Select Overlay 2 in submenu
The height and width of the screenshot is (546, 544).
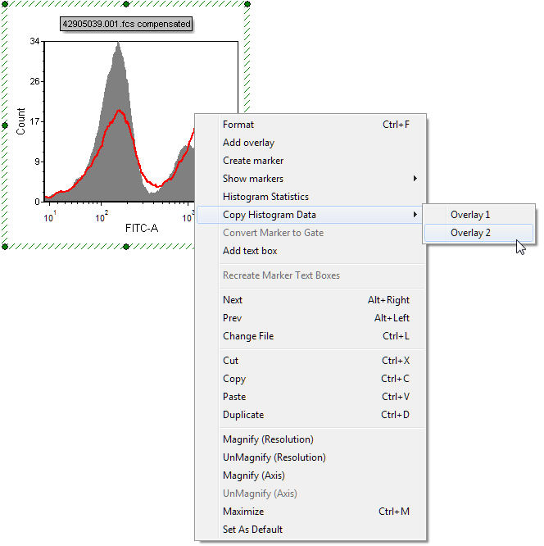470,233
